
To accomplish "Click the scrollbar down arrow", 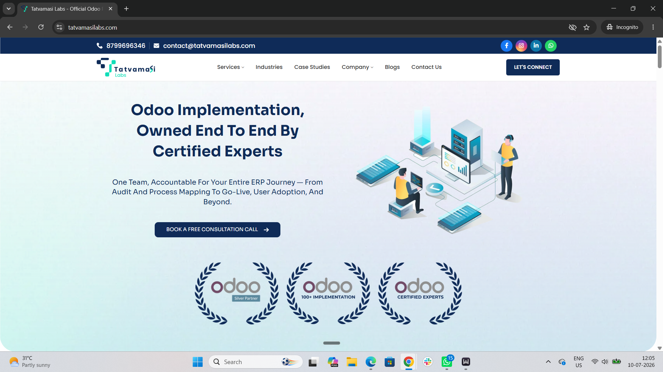I will point(660,348).
